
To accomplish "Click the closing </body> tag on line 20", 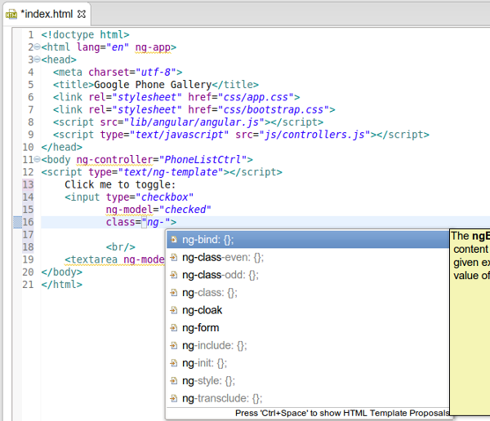I will coord(62,272).
